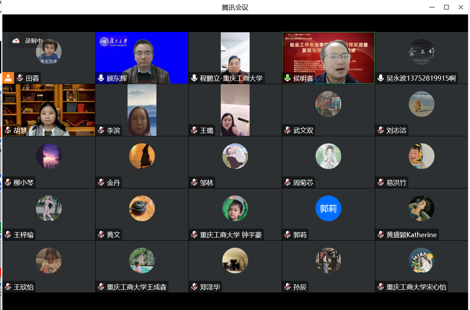
Task: Click 侯明喜's video tile showing the red slide
Action: point(328,58)
